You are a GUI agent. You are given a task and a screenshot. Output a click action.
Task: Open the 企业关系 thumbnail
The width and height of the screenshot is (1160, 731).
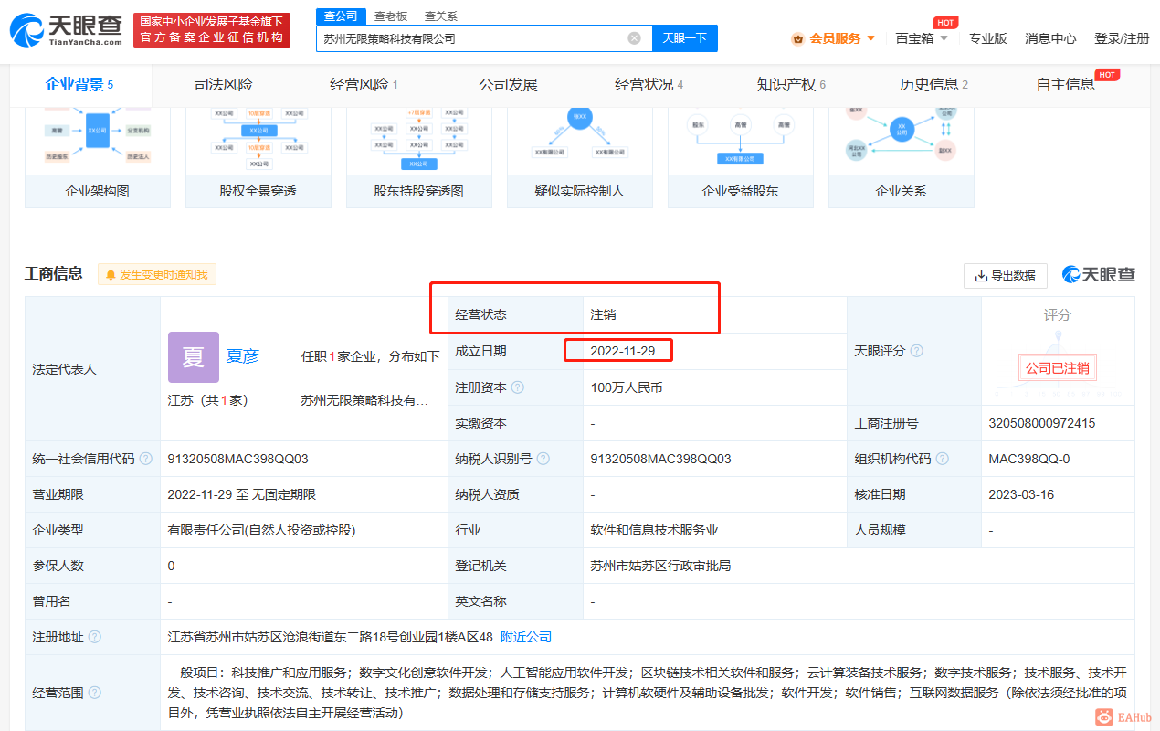(902, 157)
